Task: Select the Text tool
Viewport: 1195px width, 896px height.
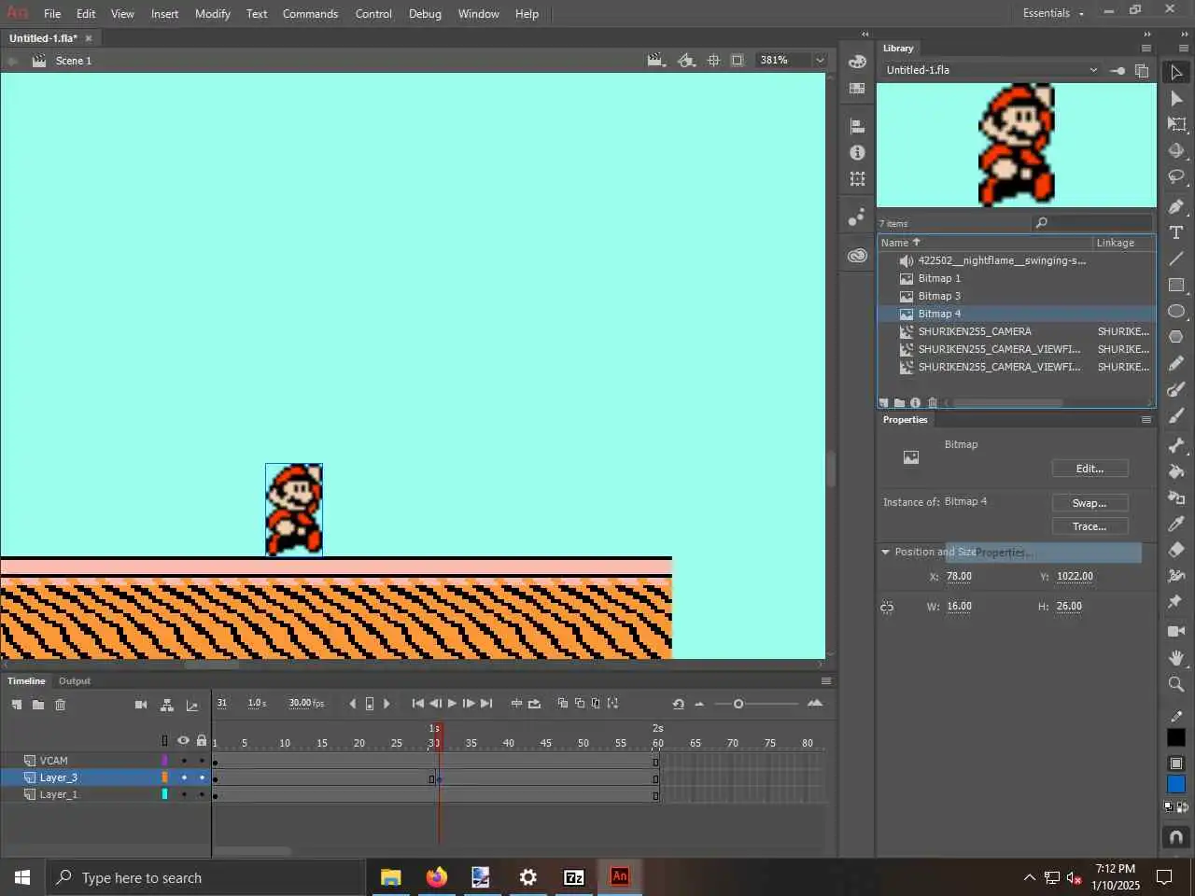Action: point(1176,232)
